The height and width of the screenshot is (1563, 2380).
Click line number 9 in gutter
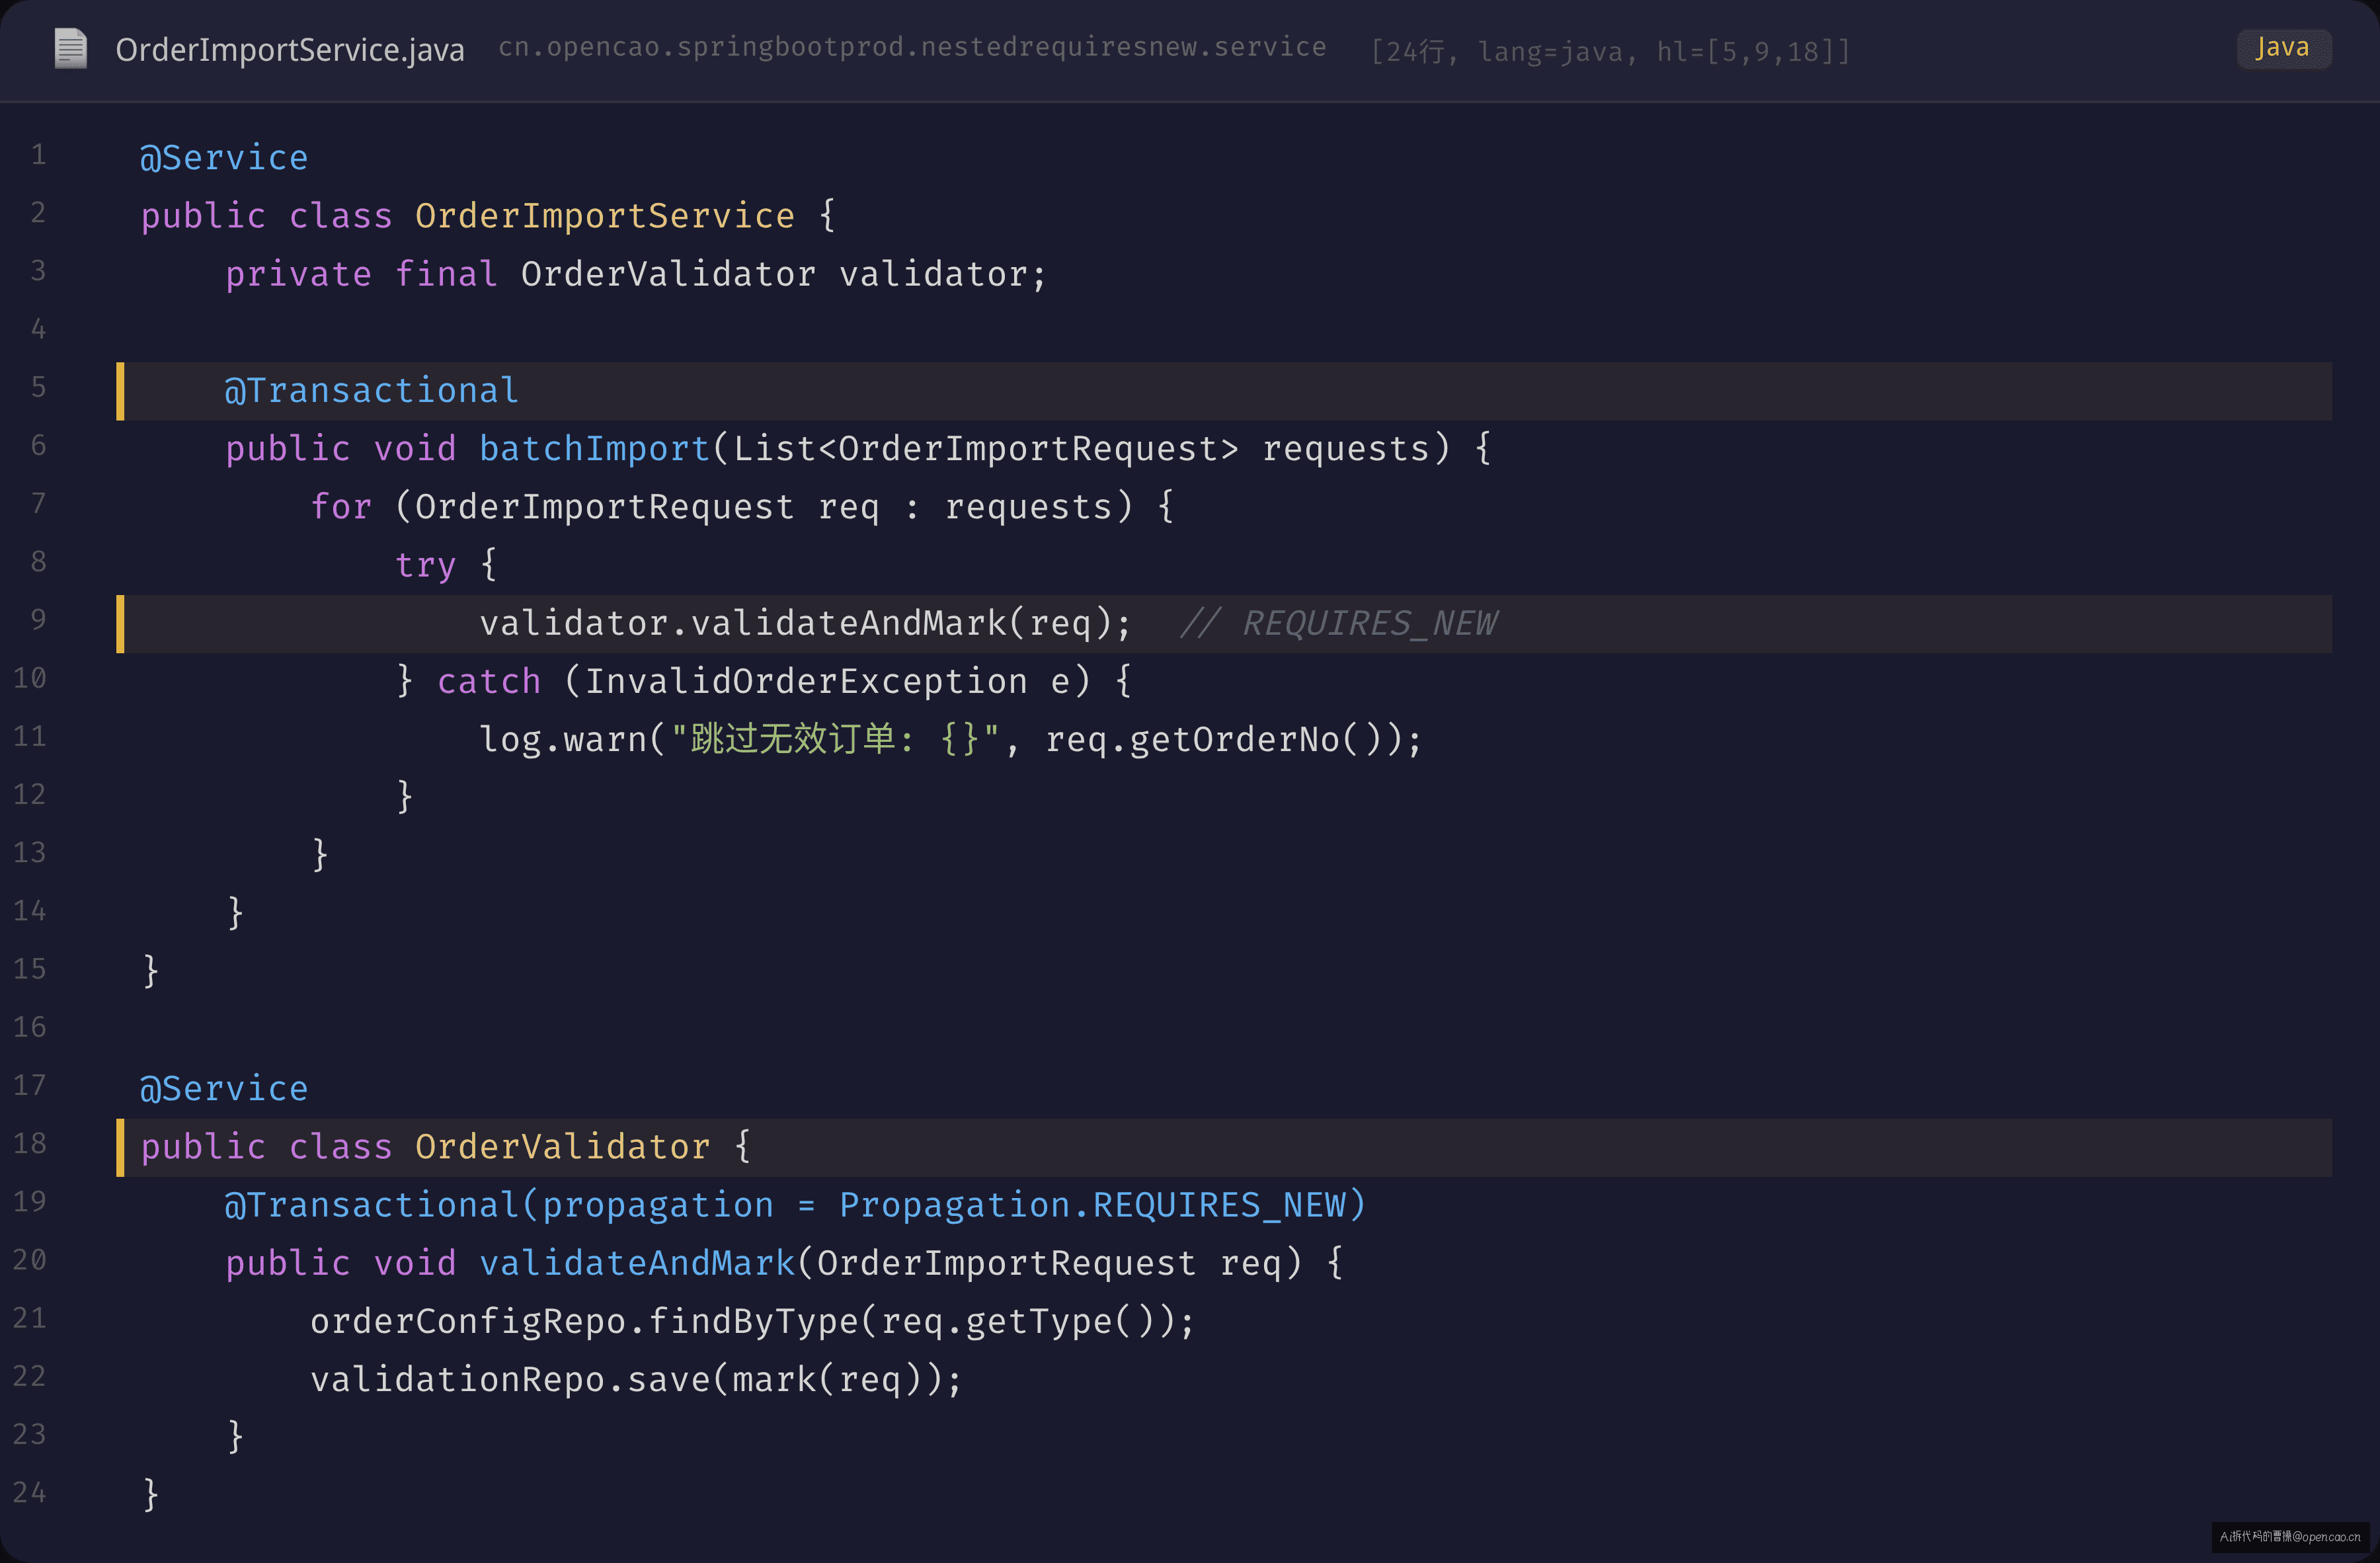(x=38, y=620)
